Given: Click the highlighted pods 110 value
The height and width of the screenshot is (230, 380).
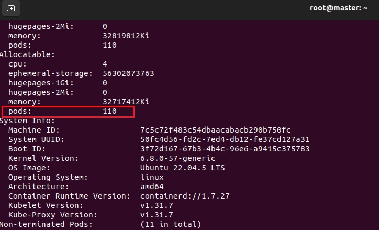Looking at the screenshot, I should coord(109,112).
